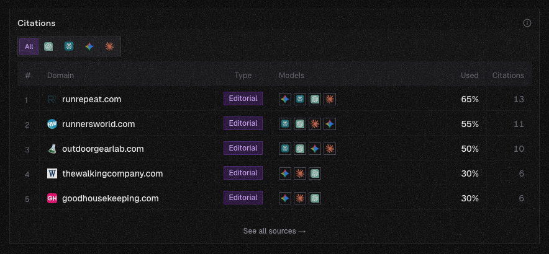The height and width of the screenshot is (254, 549).
Task: Select the All models filter tab
Action: 29,46
